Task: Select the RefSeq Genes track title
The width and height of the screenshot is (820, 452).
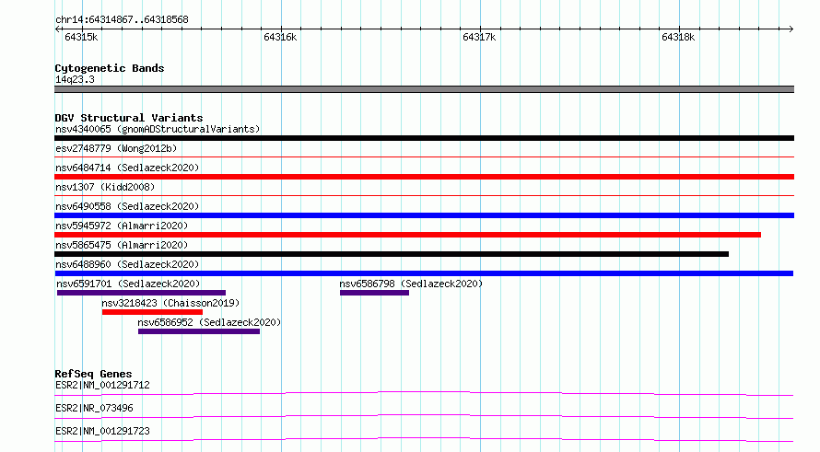Action: point(94,374)
